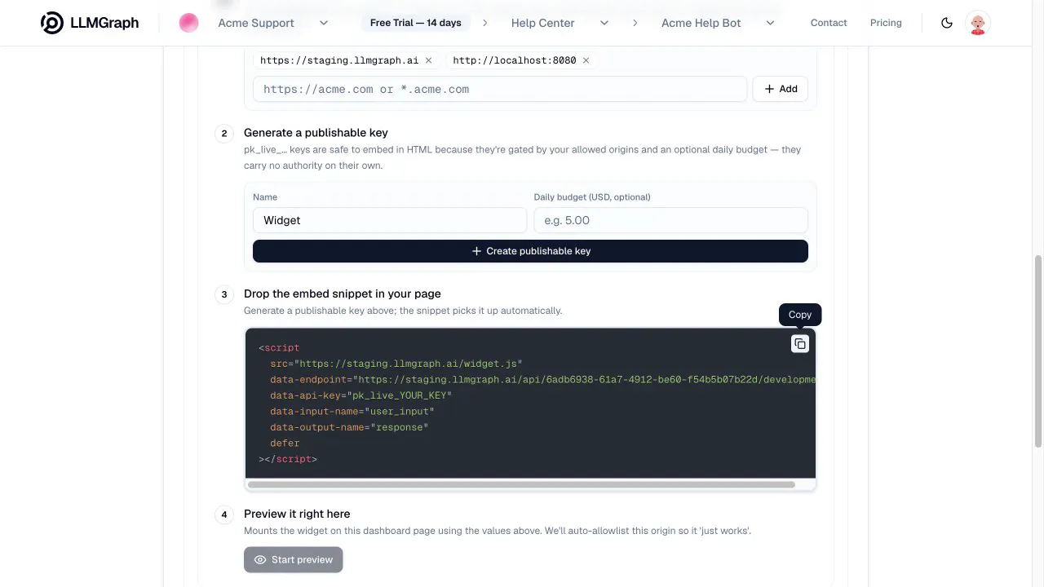Image resolution: width=1044 pixels, height=587 pixels.
Task: Open the LLMGraph logo home link
Action: 90,23
